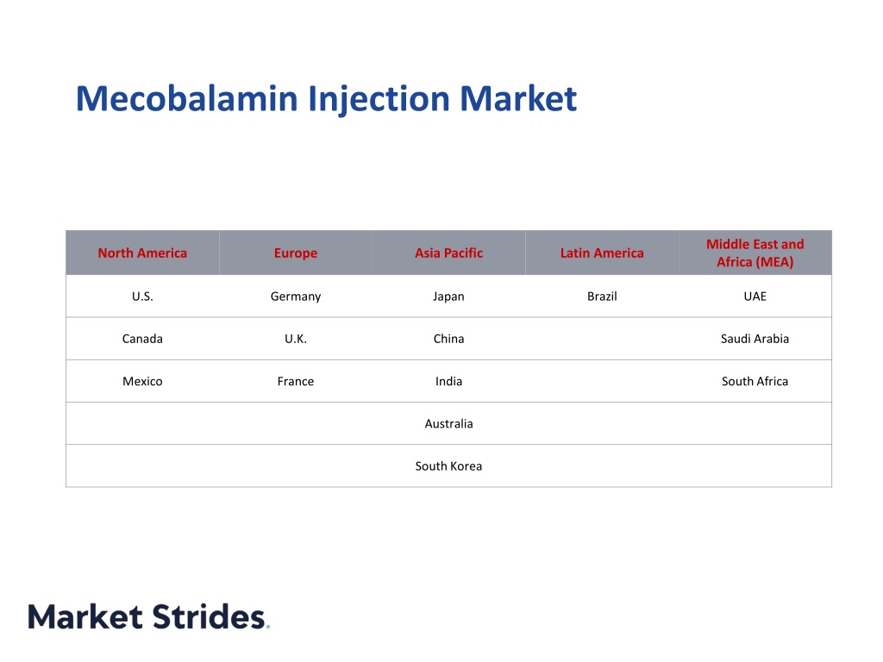Click the U.S. table cell
Image resolution: width=883 pixels, height=662 pixels.
point(142,297)
